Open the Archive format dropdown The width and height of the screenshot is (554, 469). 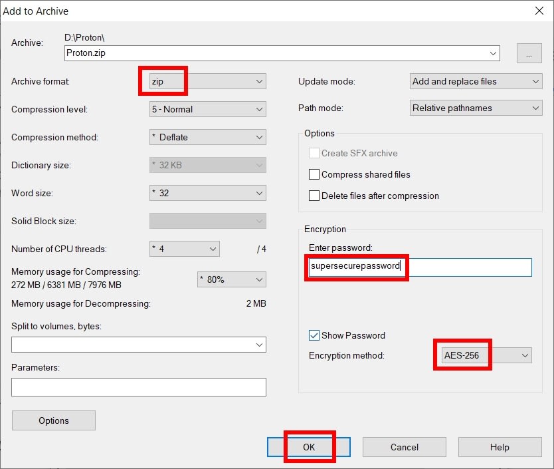[x=208, y=81]
